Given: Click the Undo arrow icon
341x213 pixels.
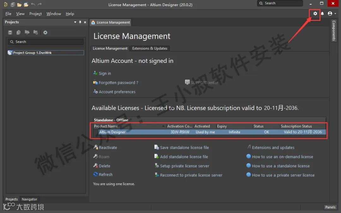Looking at the screenshot, I should [33, 4].
